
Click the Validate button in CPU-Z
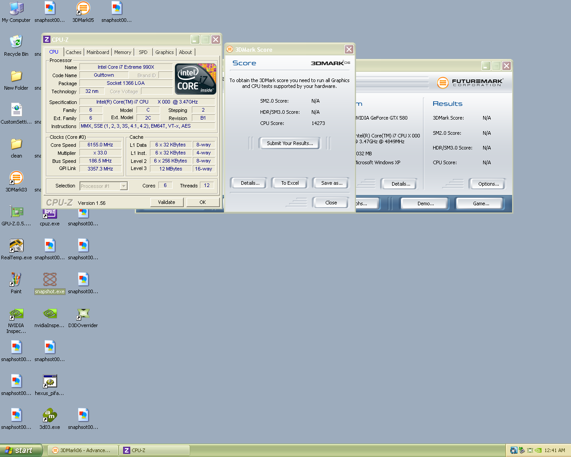click(166, 202)
